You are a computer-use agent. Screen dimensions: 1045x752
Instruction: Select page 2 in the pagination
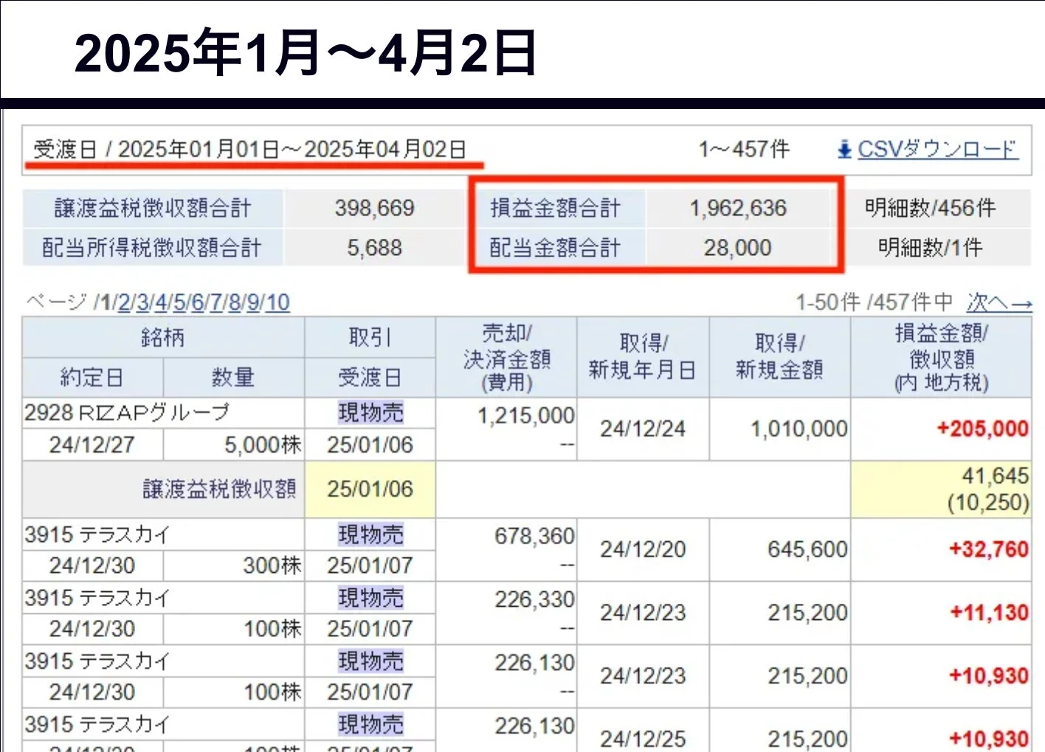click(x=123, y=302)
